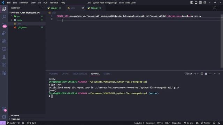Split the terminal
The width and height of the screenshot is (223, 125).
[202, 74]
